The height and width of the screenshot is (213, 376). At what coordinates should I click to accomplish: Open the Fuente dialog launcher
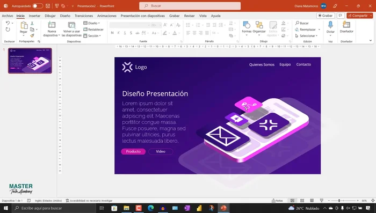(182, 41)
